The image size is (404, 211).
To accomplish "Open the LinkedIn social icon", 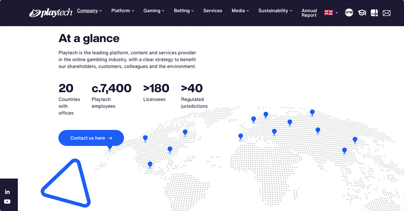I will 7,192.
